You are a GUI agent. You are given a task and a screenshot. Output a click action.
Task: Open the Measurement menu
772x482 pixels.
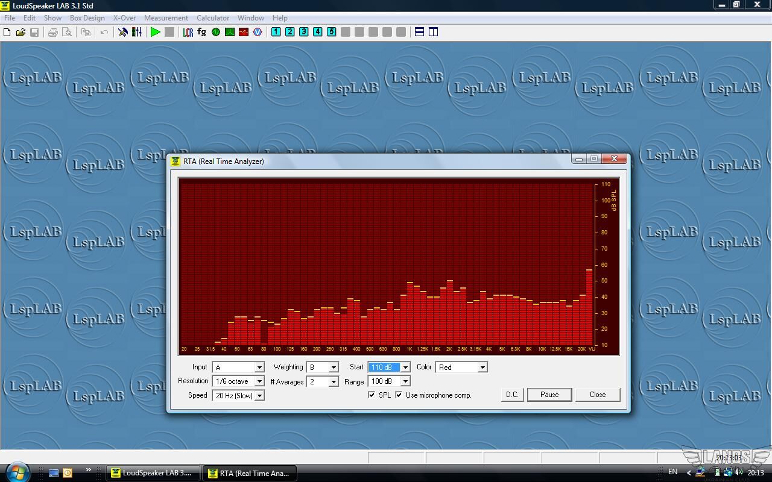(166, 18)
